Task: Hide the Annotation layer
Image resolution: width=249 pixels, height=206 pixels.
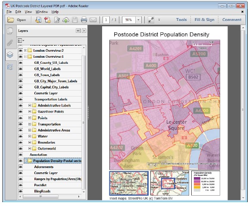Action: coord(21,155)
